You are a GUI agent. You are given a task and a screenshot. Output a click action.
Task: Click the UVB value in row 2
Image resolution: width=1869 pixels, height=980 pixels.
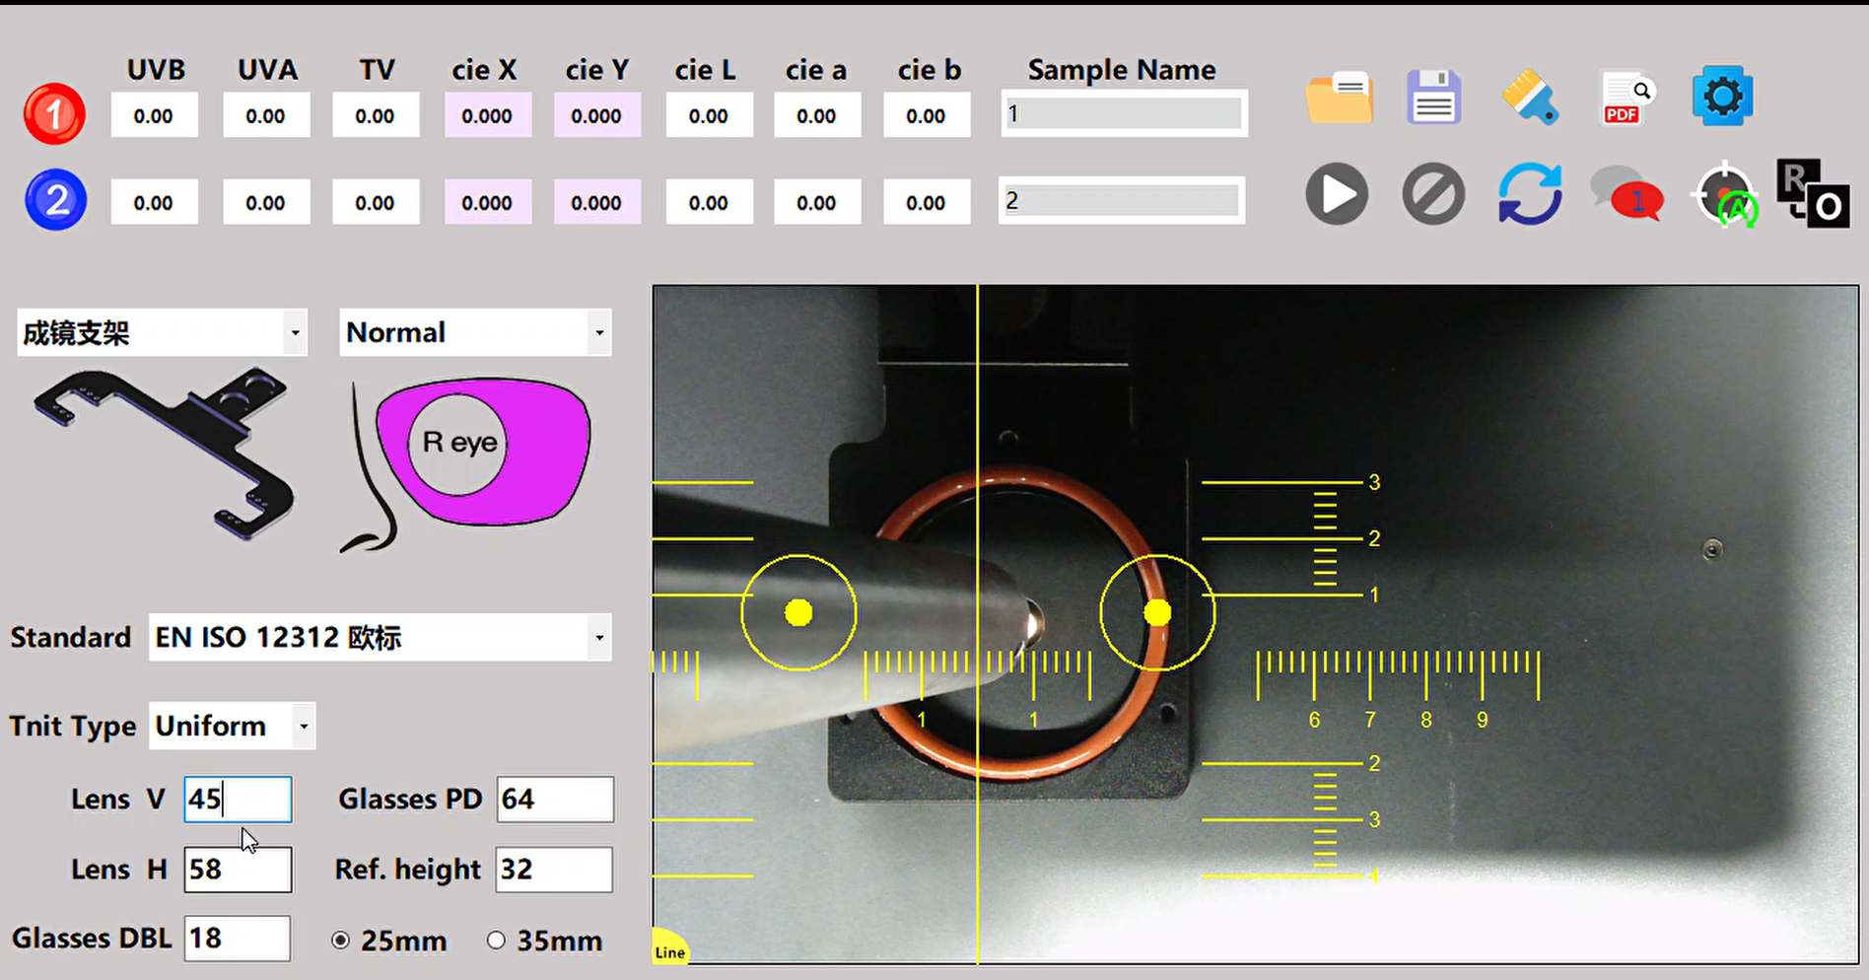point(154,202)
